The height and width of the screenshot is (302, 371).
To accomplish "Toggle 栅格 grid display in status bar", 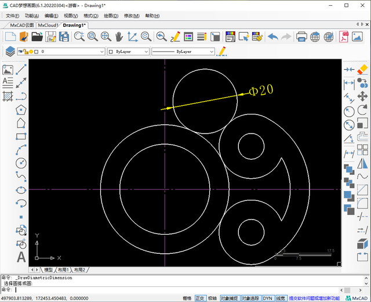I will [x=187, y=298].
